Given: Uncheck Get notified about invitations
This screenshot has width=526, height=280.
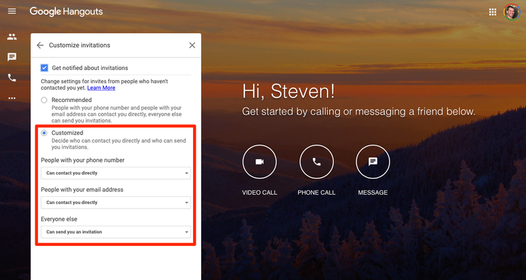Looking at the screenshot, I should (45, 68).
